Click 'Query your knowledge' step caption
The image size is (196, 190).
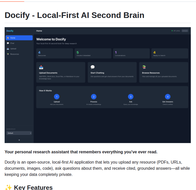[131, 104]
